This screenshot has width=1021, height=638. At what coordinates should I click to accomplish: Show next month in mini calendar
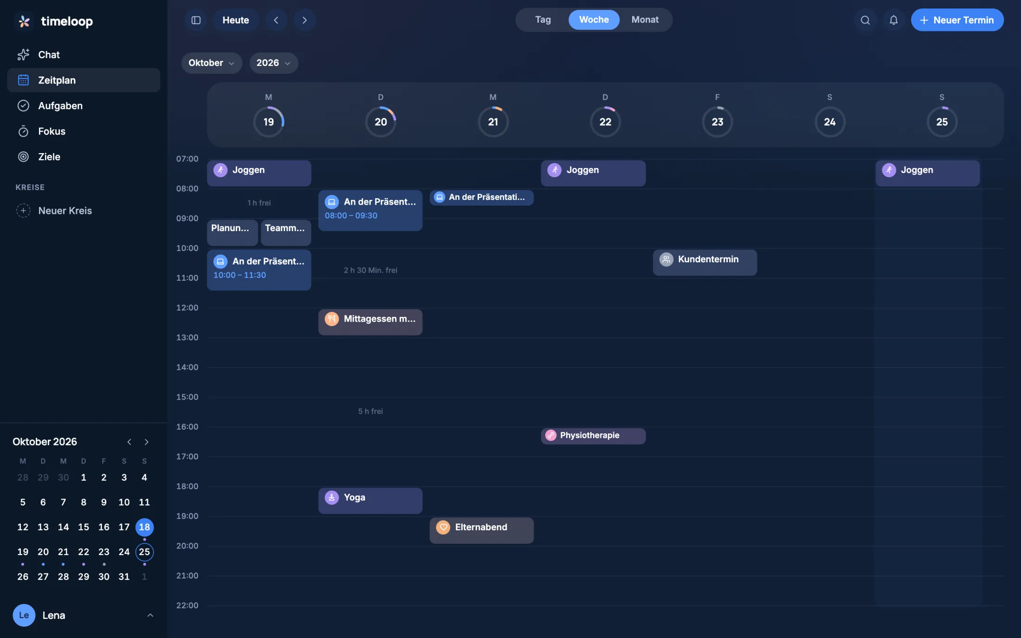[146, 442]
